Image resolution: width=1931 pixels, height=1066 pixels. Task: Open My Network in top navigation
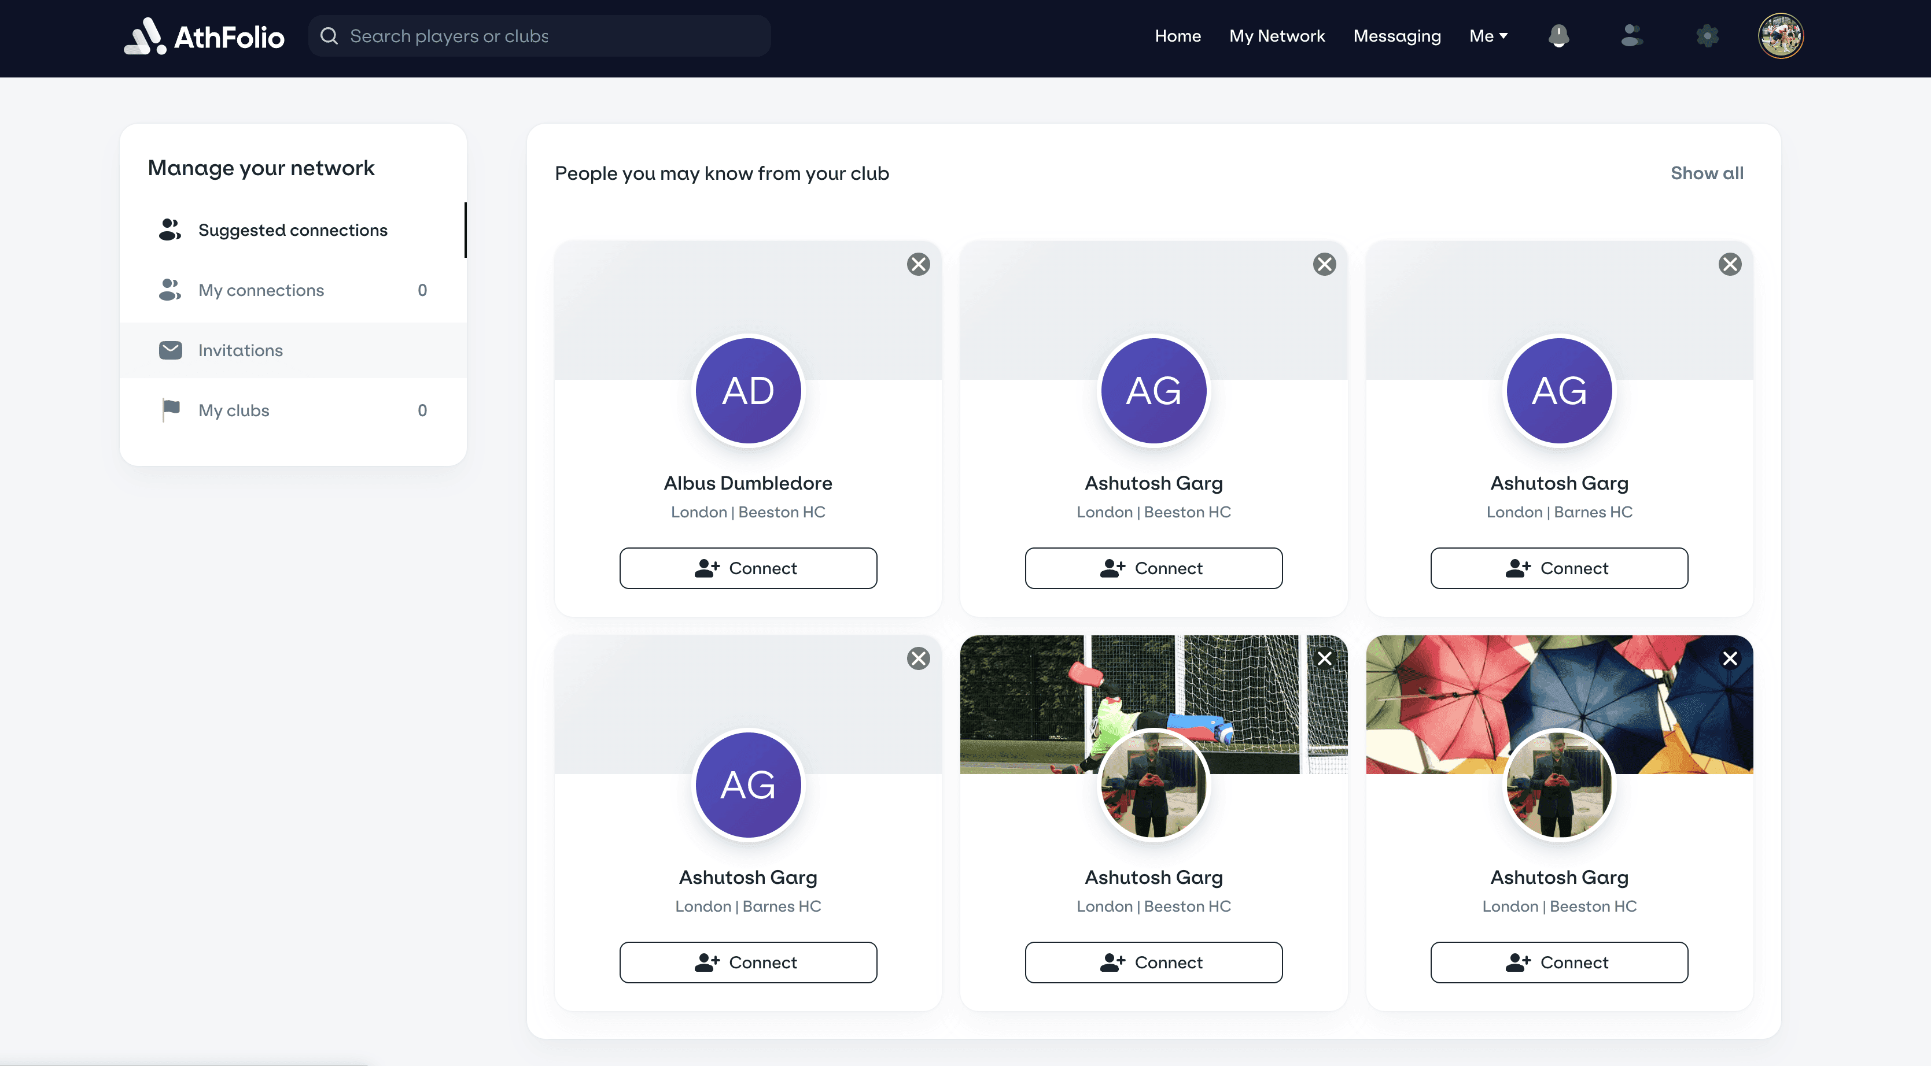(x=1277, y=36)
